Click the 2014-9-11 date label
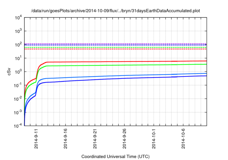This screenshot has width=228, height=160. pyautogui.click(x=36, y=139)
